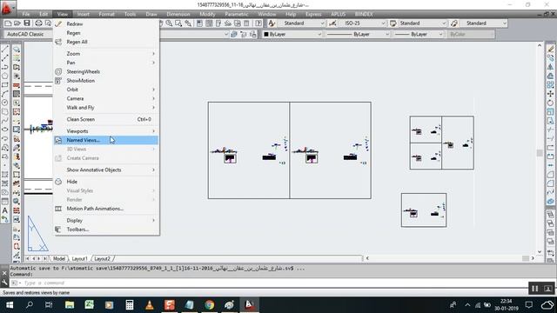The width and height of the screenshot is (557, 313).
Task: Expand the Zoom submenu
Action: 106,54
